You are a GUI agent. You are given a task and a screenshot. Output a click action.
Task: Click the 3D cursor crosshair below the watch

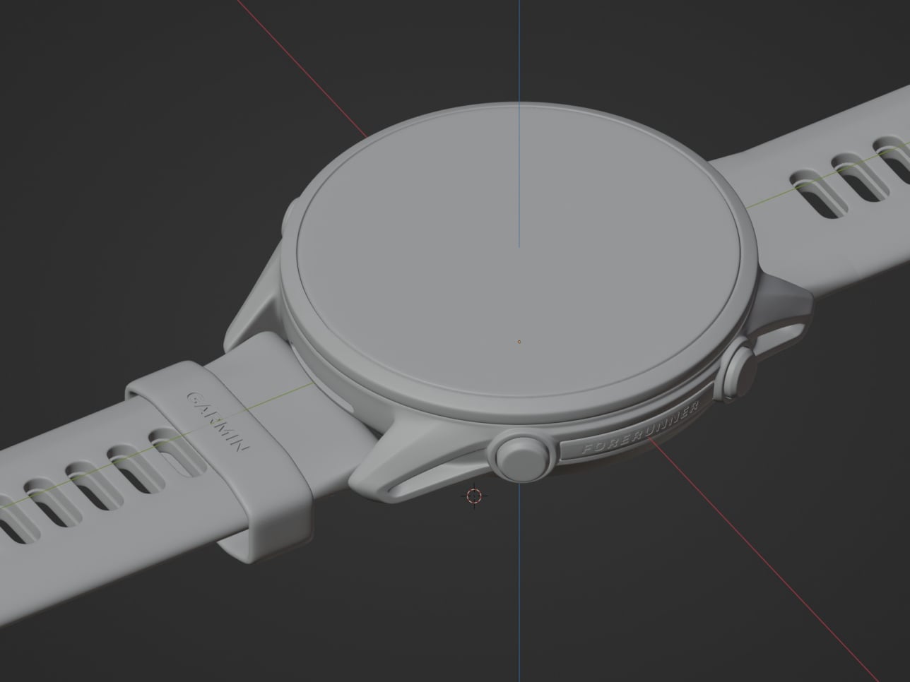pyautogui.click(x=474, y=496)
